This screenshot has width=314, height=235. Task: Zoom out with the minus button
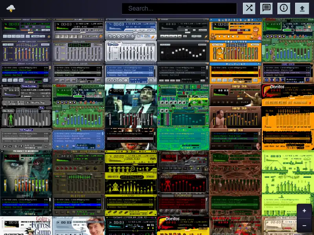pos(304,226)
